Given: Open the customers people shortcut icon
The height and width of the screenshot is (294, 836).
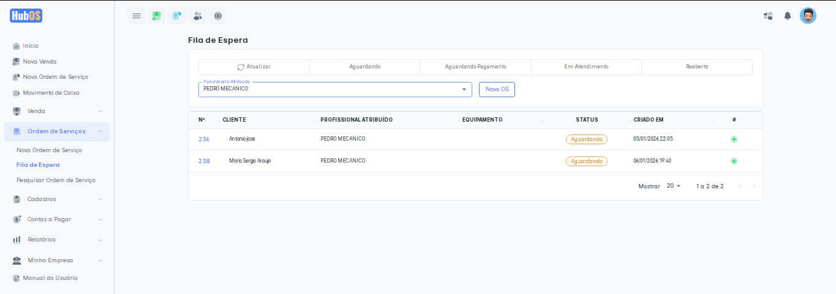Looking at the screenshot, I should pyautogui.click(x=197, y=16).
